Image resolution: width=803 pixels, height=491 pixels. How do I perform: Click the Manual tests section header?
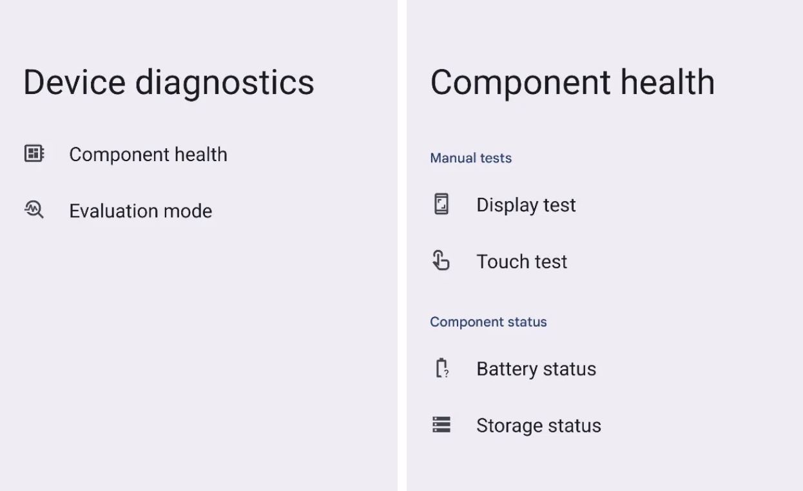coord(470,158)
